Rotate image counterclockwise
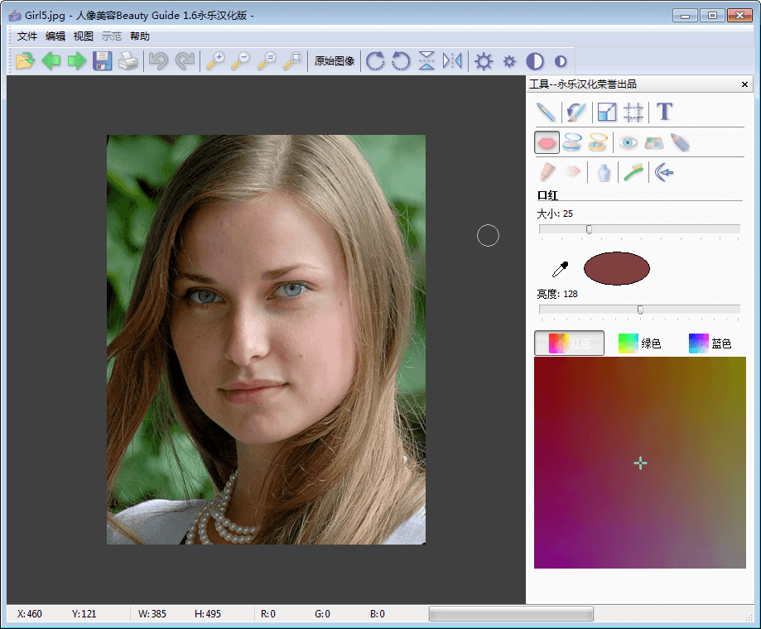Viewport: 761px width, 629px height. [401, 61]
